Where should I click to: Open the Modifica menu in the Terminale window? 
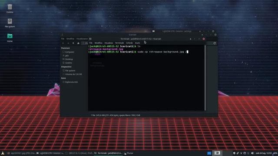99,43
